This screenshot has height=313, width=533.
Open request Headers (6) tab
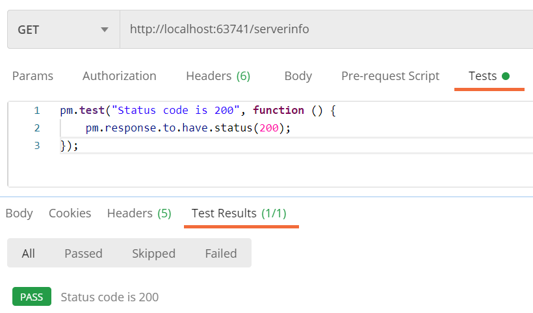pyautogui.click(x=218, y=76)
